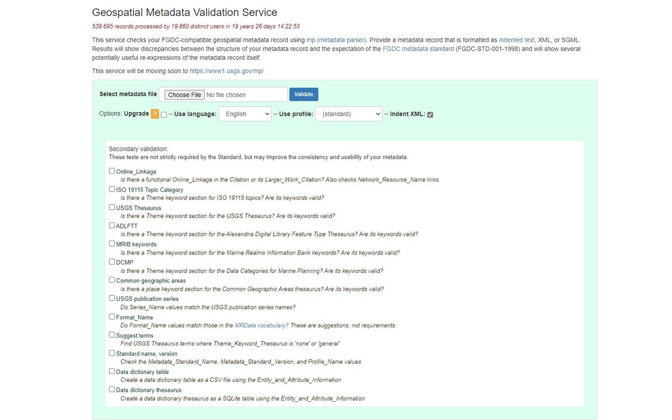Open the FGDC metadata standard link

click(x=417, y=49)
